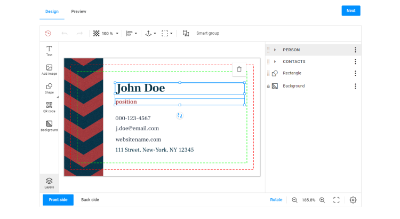Click the Rotate link
This screenshot has width=400, height=219.
276,200
